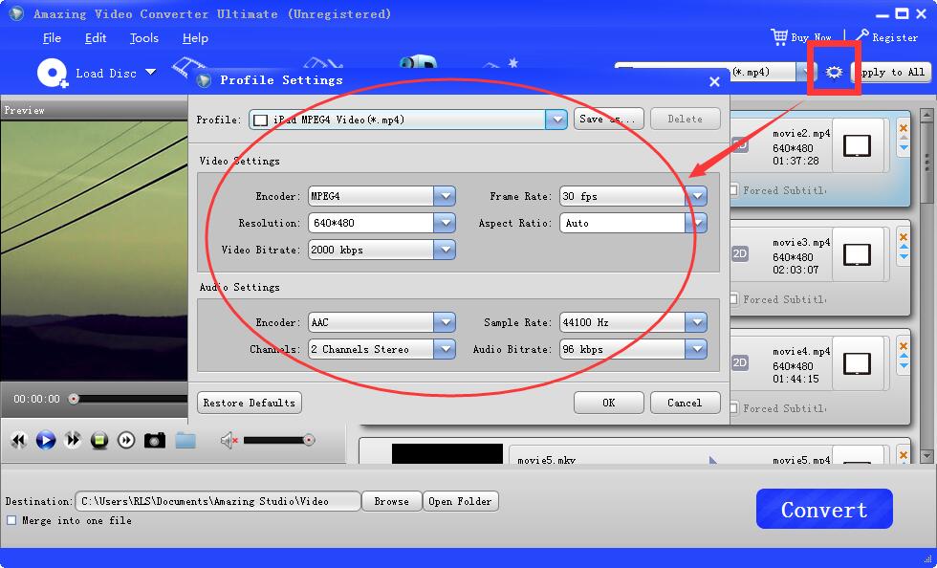Move movie3.mp4 up in the list
This screenshot has height=568, width=937.
pyautogui.click(x=904, y=247)
